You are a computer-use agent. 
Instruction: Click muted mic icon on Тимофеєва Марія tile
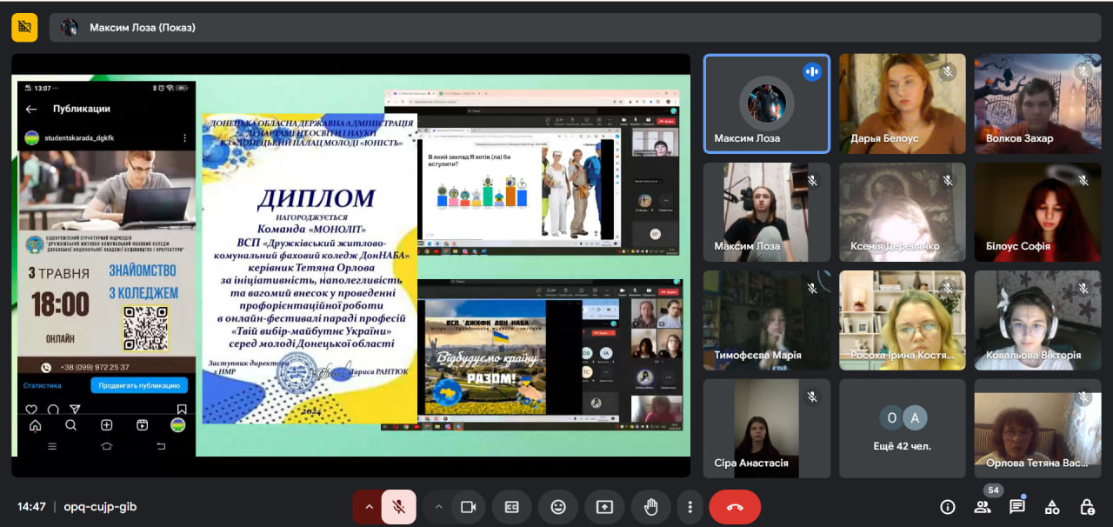tap(813, 288)
